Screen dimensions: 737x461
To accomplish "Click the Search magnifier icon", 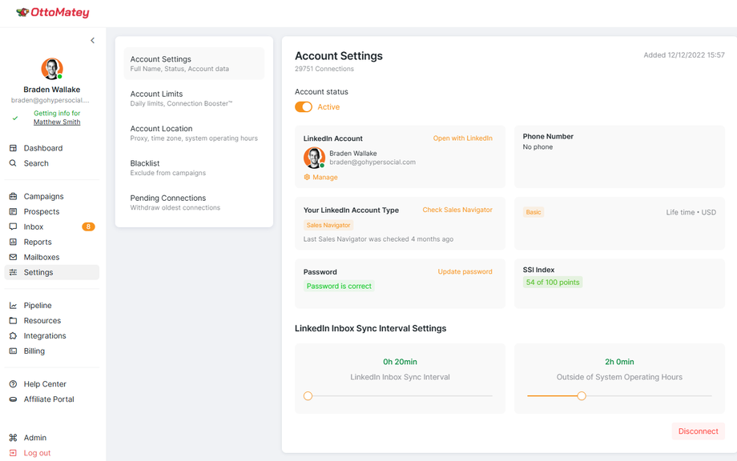I will (13, 163).
